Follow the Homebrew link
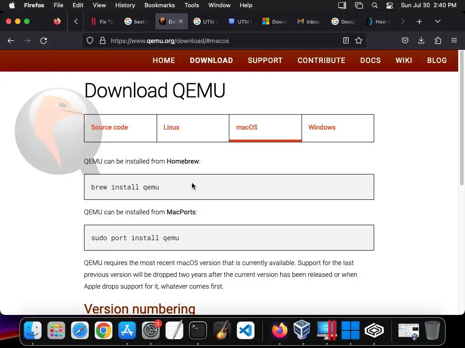The height and width of the screenshot is (348, 465). click(x=183, y=161)
